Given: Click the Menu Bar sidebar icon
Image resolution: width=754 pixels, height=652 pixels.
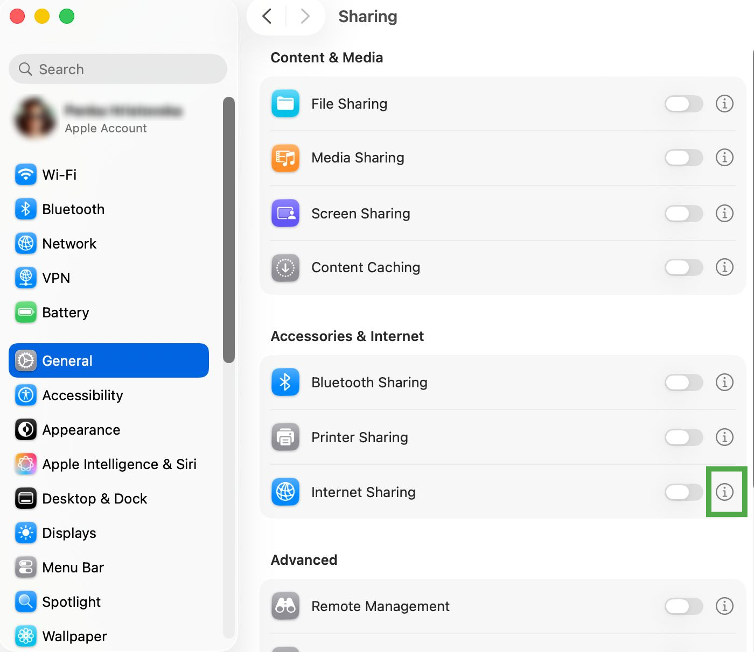Looking at the screenshot, I should click(26, 568).
